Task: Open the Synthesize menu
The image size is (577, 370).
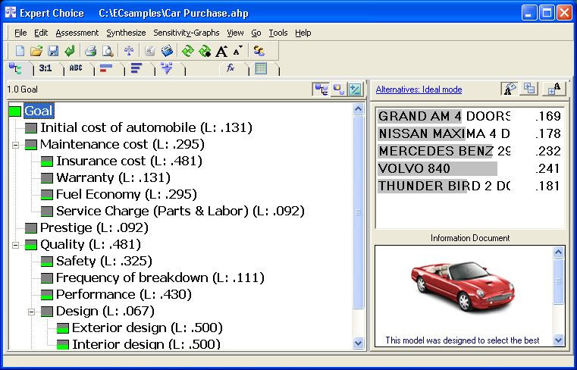Action: pyautogui.click(x=126, y=33)
